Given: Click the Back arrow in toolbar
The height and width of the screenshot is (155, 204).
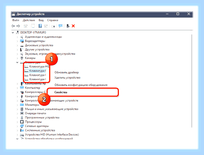Looking at the screenshot, I should tap(13, 26).
